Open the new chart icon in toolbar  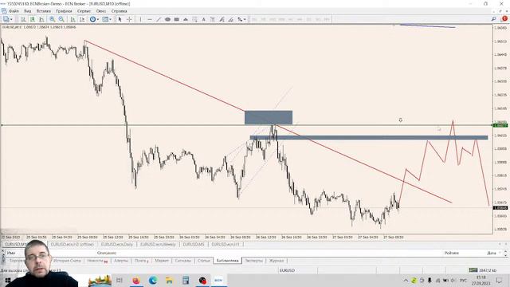(6, 19)
